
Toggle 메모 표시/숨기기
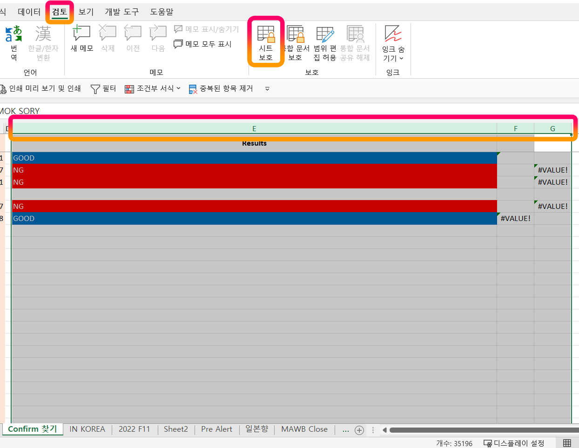[206, 29]
